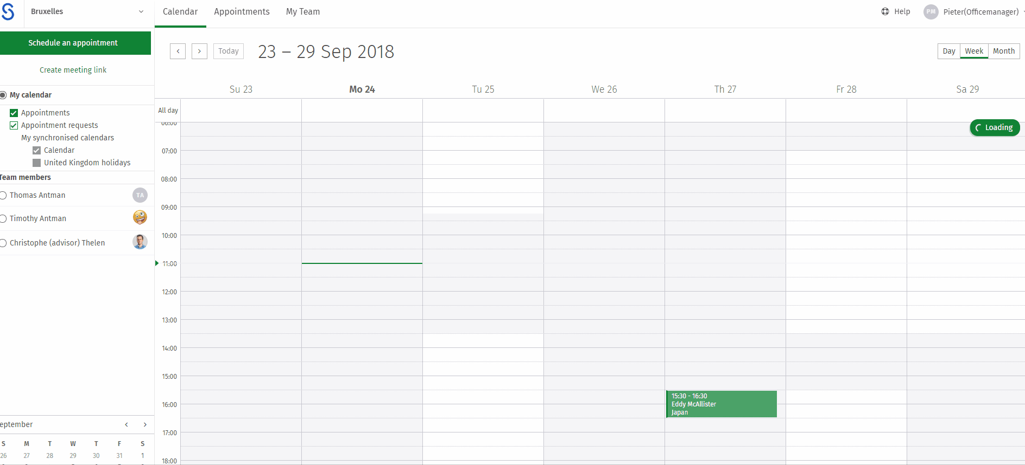Open the Help lifebuoy icon

(x=885, y=11)
